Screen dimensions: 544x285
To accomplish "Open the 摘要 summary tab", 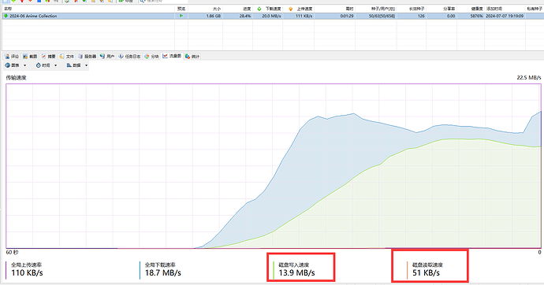I will click(49, 56).
